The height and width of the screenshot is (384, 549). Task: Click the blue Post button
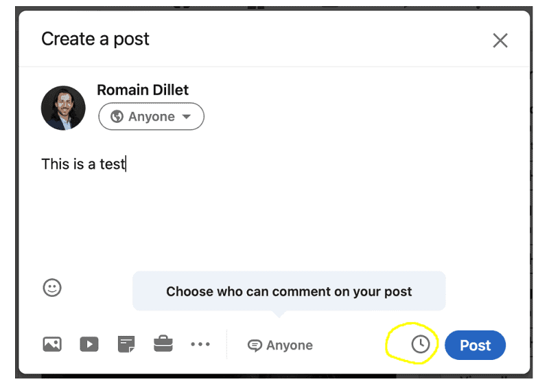(x=475, y=345)
